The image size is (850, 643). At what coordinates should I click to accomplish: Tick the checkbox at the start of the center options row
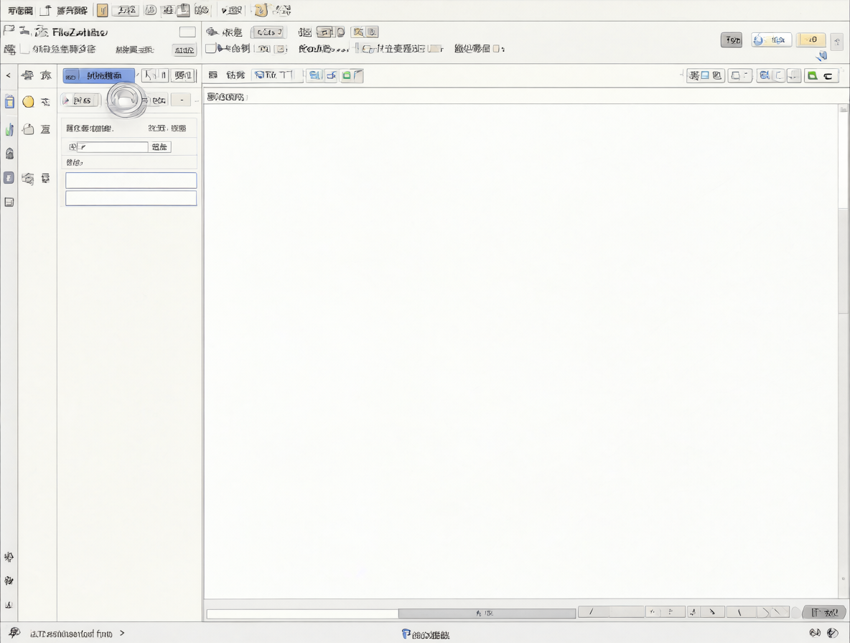click(x=210, y=49)
